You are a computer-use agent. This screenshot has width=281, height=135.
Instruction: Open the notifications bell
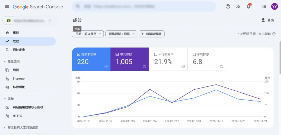248,7
